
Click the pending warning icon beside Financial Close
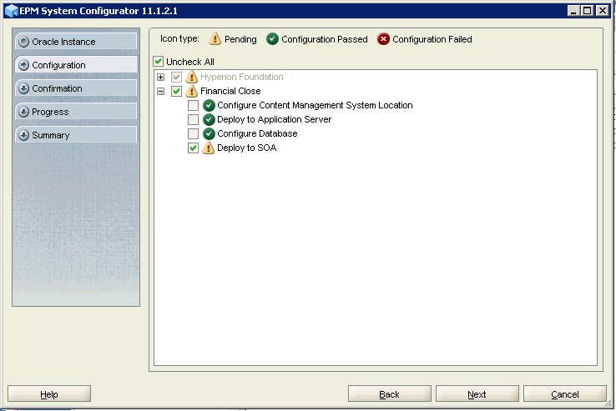[191, 91]
